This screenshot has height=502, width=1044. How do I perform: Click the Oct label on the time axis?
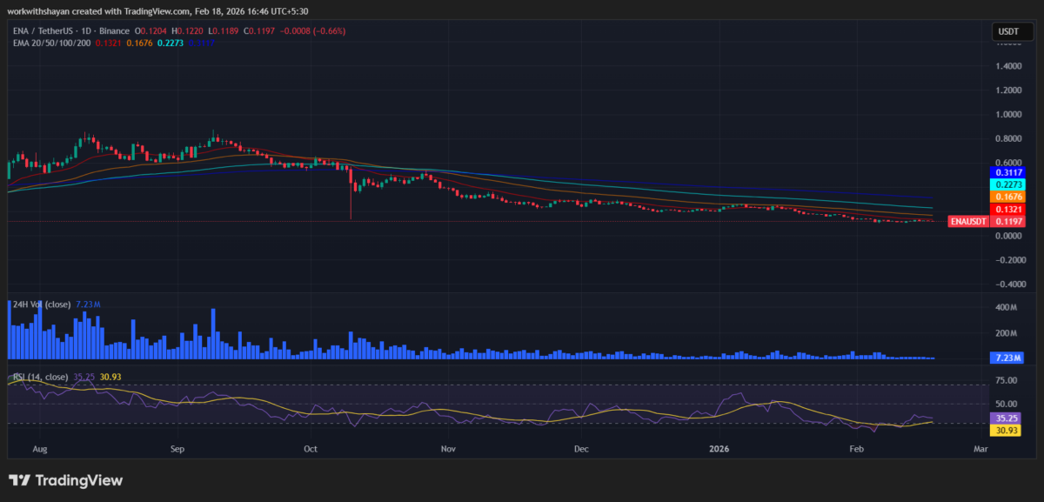310,449
